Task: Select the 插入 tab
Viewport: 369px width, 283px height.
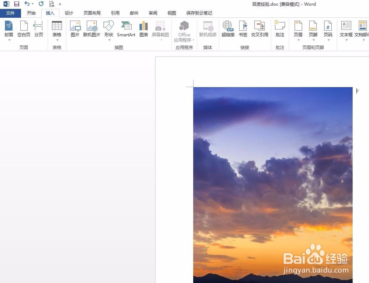Action: coord(50,13)
